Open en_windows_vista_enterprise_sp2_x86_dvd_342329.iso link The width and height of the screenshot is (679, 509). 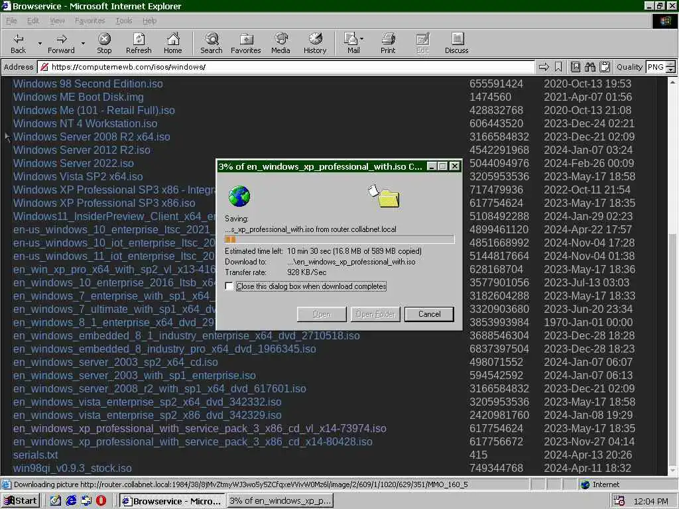pyautogui.click(x=147, y=415)
